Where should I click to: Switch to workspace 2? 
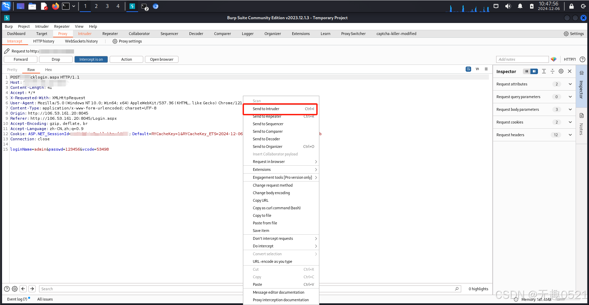point(96,6)
